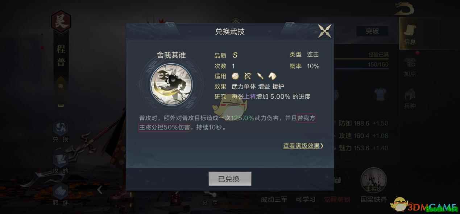Open the 攻略 guide icon

point(61,163)
